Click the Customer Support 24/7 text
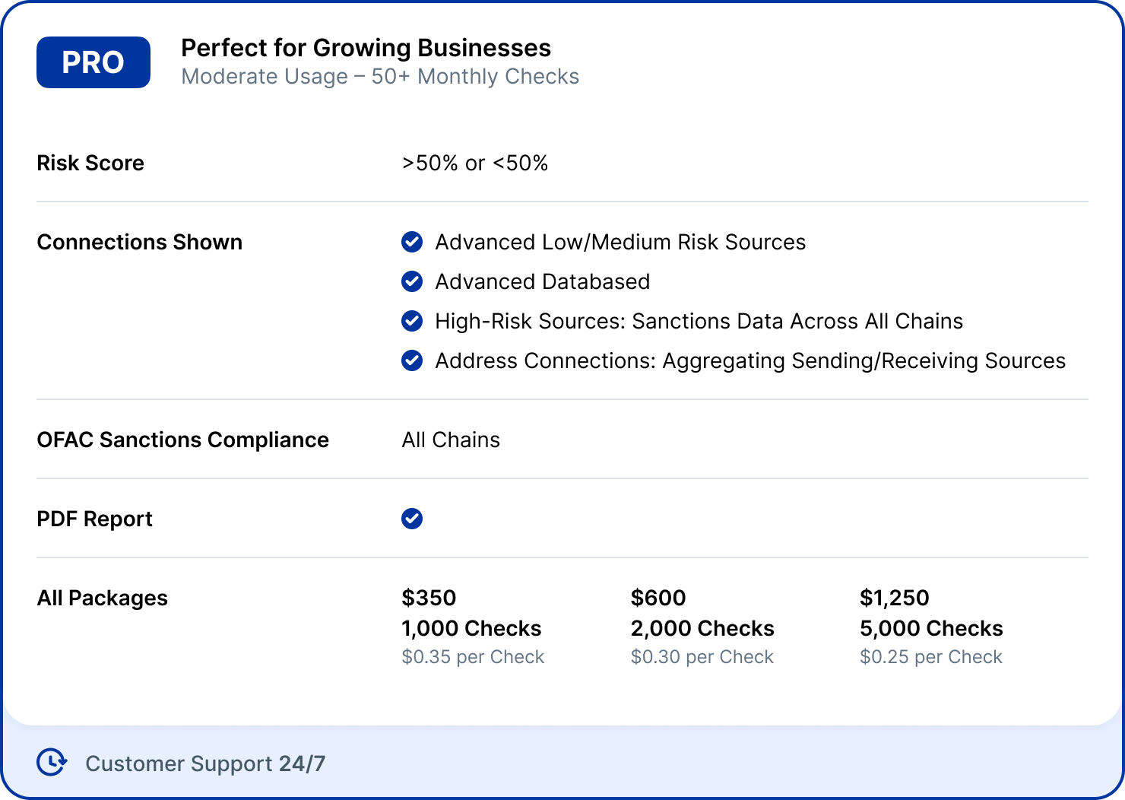Viewport: 1125px width, 800px height. click(x=205, y=763)
